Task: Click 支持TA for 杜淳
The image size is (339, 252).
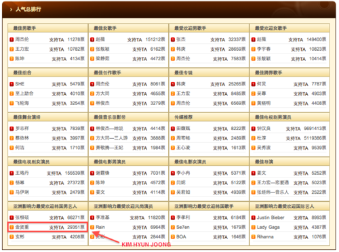Action: [293, 138]
